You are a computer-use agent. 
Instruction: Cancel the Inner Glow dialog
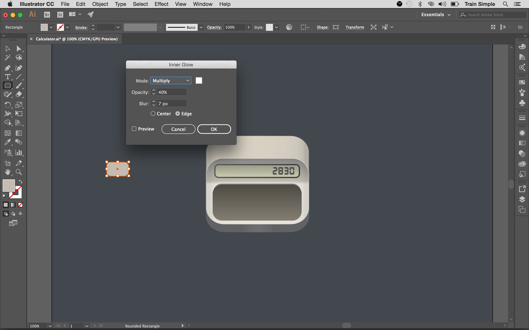coord(178,129)
